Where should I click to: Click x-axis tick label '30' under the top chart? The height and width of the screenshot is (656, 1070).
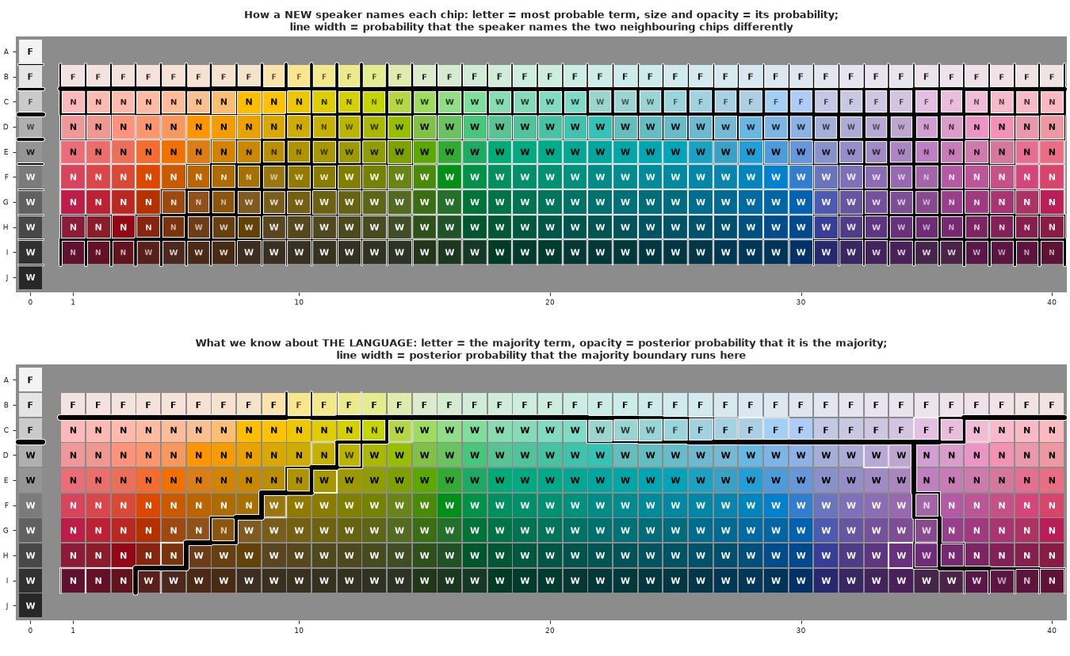click(801, 302)
